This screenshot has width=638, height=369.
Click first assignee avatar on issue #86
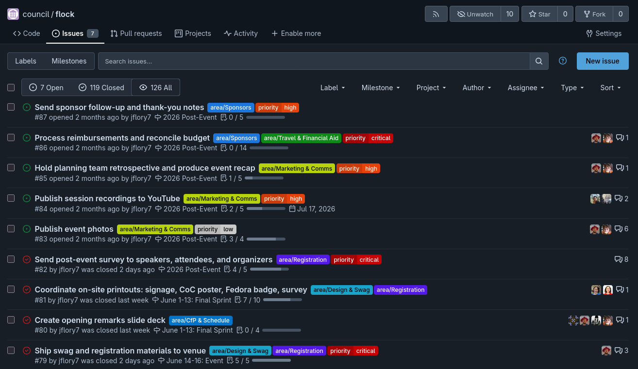(x=596, y=138)
